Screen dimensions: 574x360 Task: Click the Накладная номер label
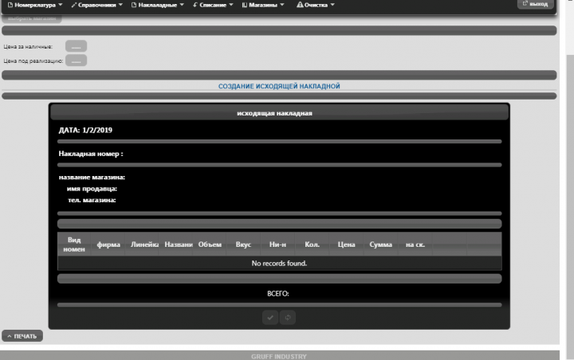coord(91,154)
